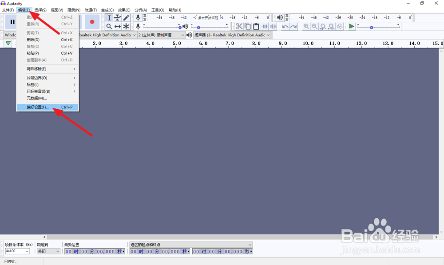The height and width of the screenshot is (265, 444).
Task: Click the recording meter microphone icon
Action: [x=138, y=18]
